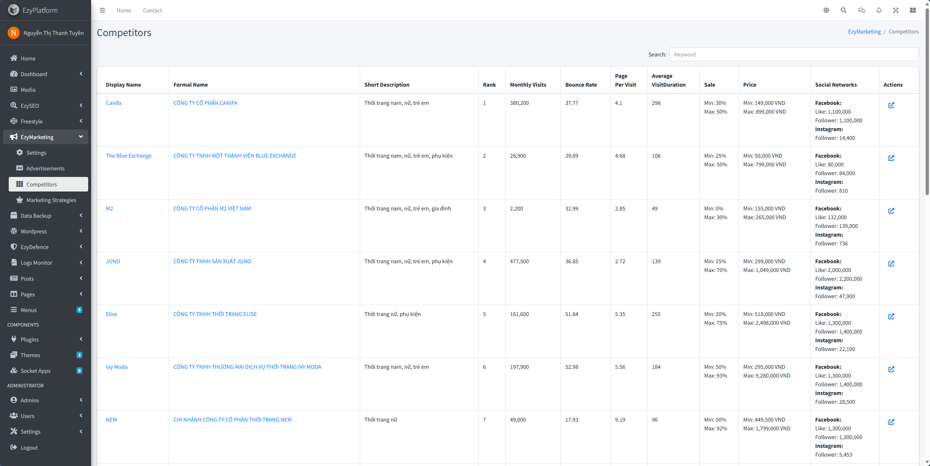Screen dimensions: 930x466
Task: Click the Plugins plug icon
Action: pos(14,339)
